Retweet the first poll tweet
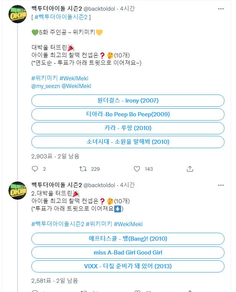Screen dimensions: 236x292 tap(83, 169)
